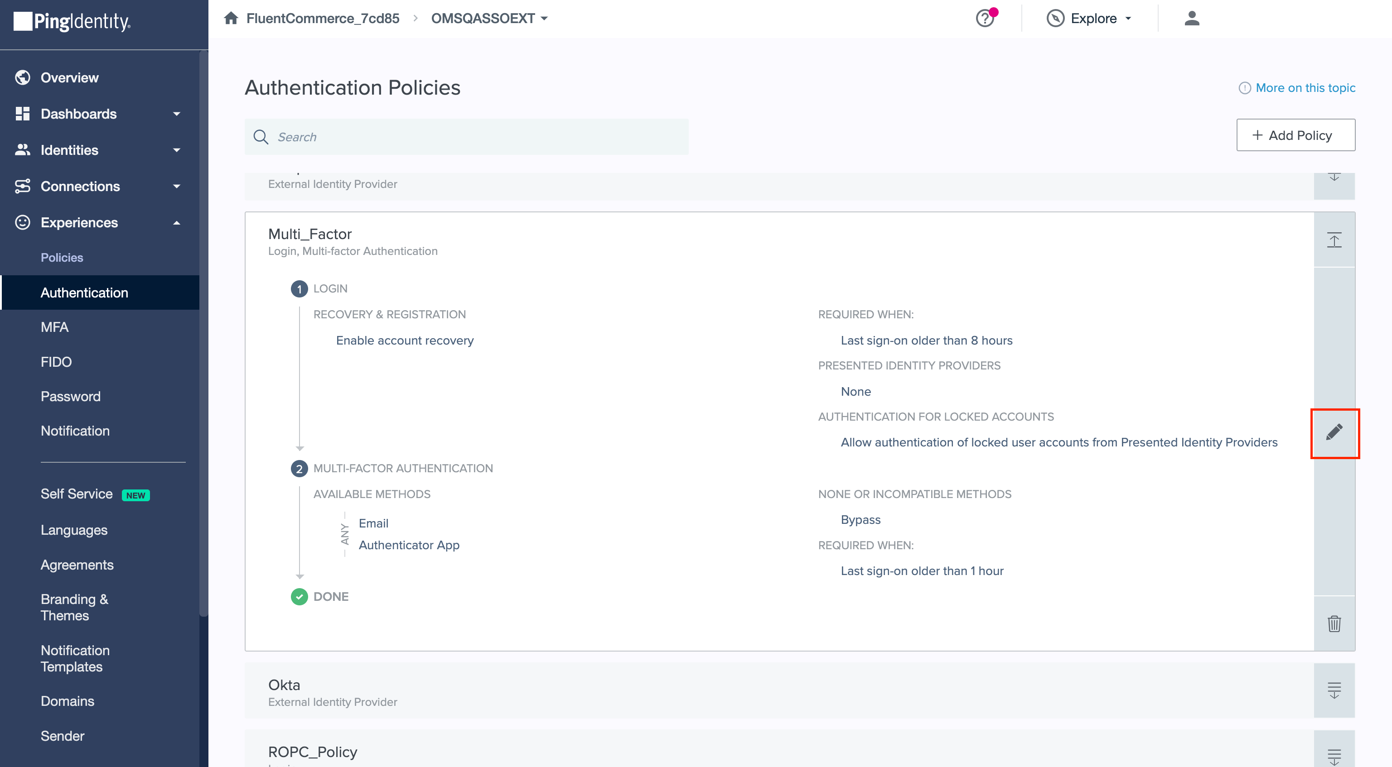Collapse the Multi_Factor policy panel
The width and height of the screenshot is (1392, 767).
(1334, 240)
